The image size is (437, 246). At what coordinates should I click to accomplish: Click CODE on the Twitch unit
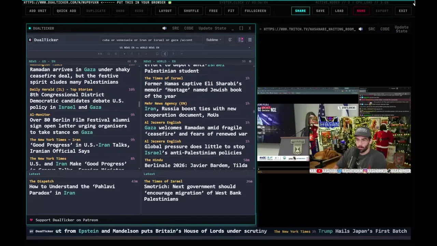click(385, 29)
